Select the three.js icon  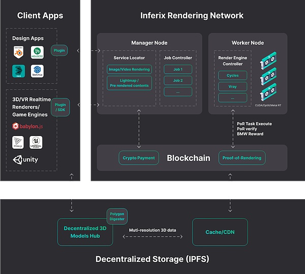pos(19,143)
